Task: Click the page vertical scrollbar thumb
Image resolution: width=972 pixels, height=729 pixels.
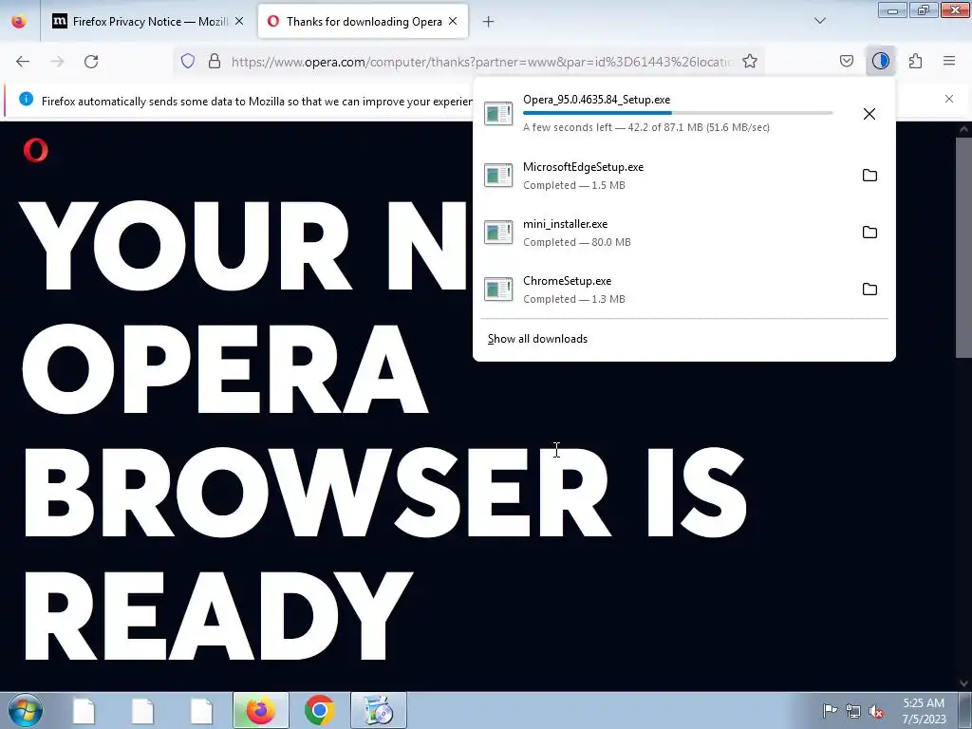Action: 963,247
